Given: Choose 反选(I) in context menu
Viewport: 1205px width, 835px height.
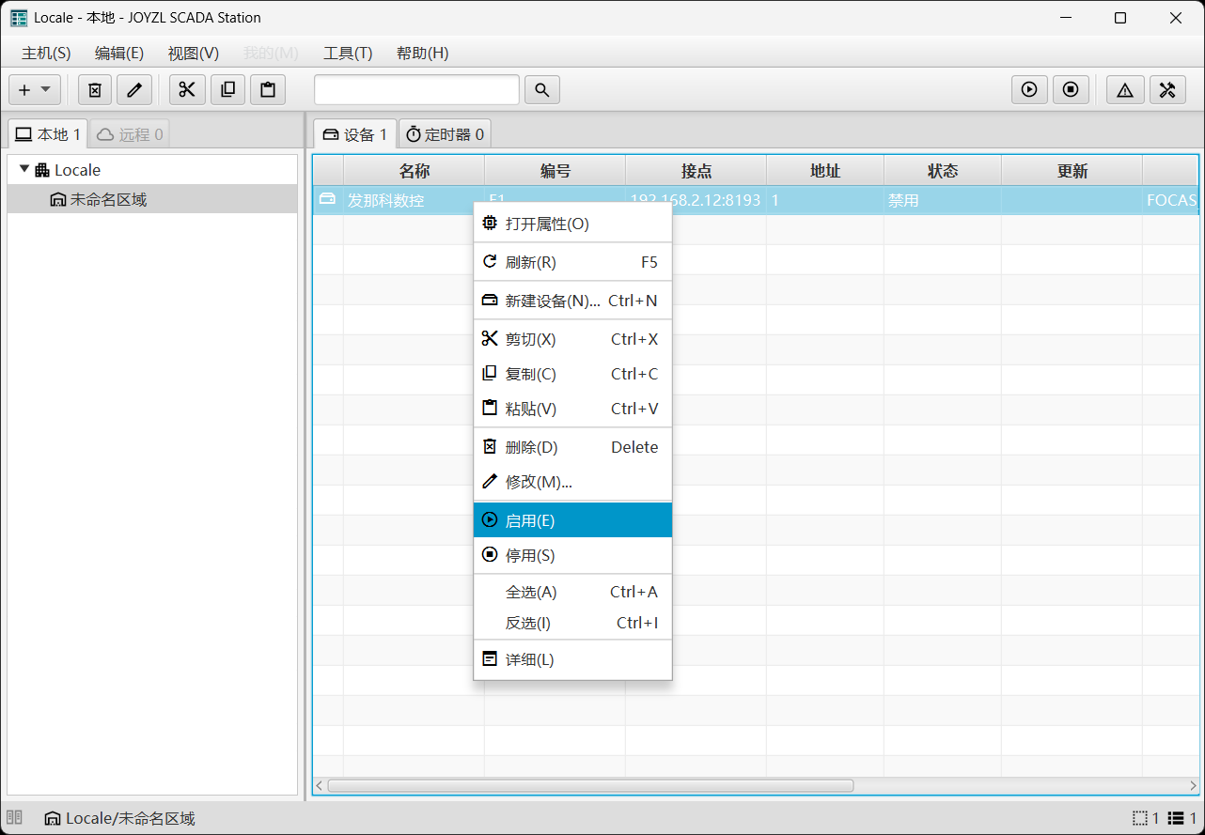Looking at the screenshot, I should pos(572,623).
